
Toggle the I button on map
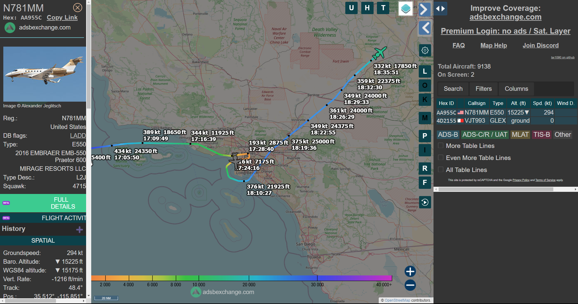pos(425,150)
